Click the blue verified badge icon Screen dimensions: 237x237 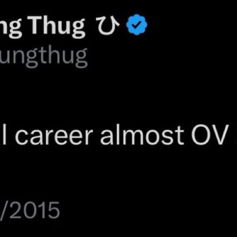coord(137,25)
